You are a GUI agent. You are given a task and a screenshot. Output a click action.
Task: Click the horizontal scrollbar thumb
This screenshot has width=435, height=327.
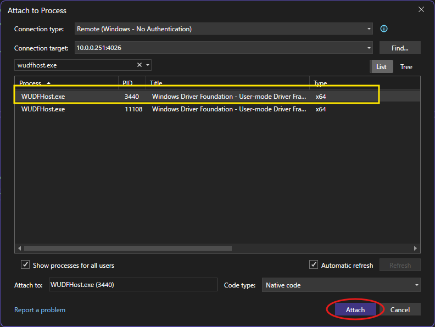point(127,248)
